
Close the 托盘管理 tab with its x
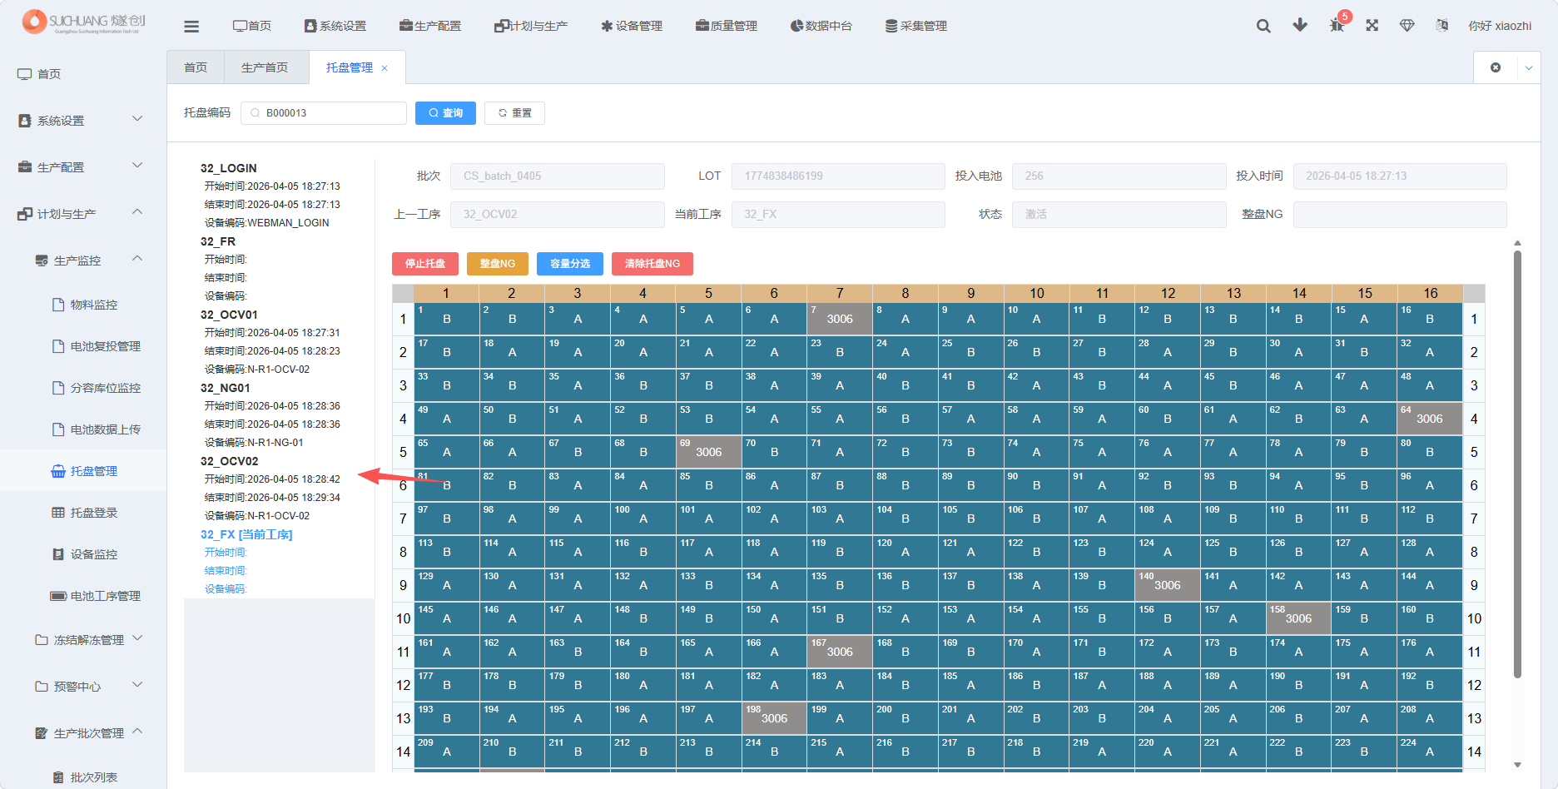[385, 68]
